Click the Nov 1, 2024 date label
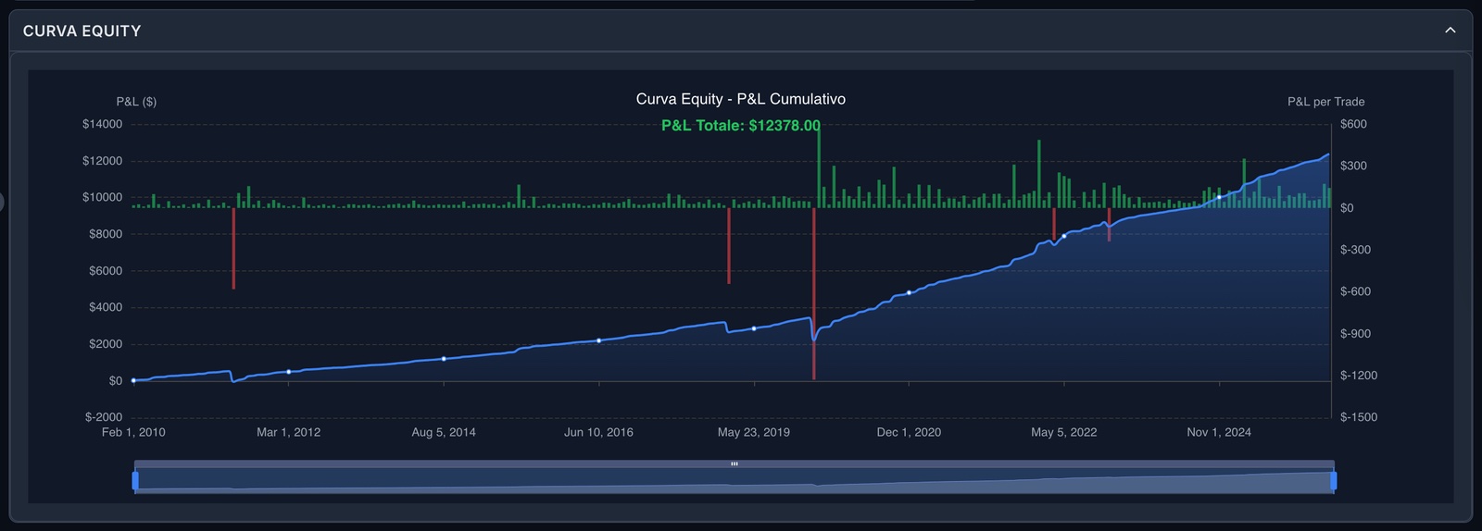This screenshot has height=531, width=1482. click(x=1219, y=432)
